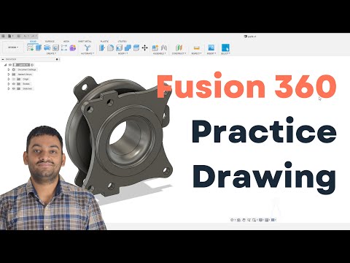The height and width of the screenshot is (263, 350).
Task: Switch to the Utilities tab
Action: click(x=122, y=42)
